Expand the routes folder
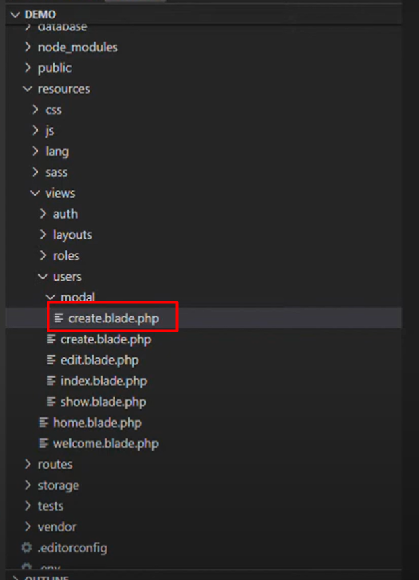Viewport: 419px width, 580px height. (55, 465)
